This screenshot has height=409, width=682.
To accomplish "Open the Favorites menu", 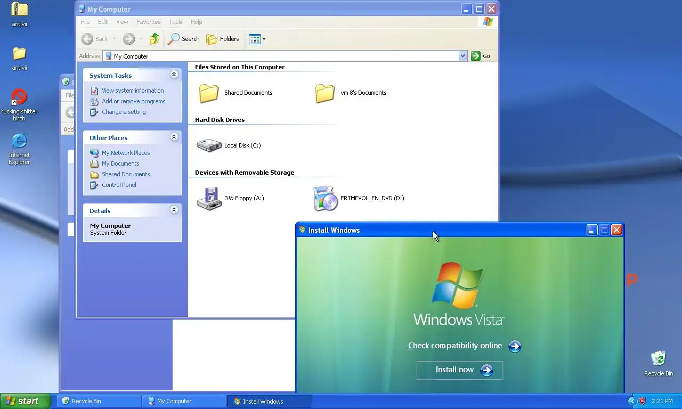I will click(x=148, y=22).
